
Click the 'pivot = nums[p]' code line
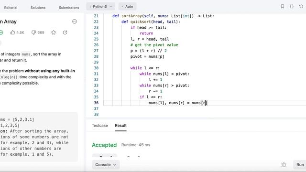coord(147,56)
